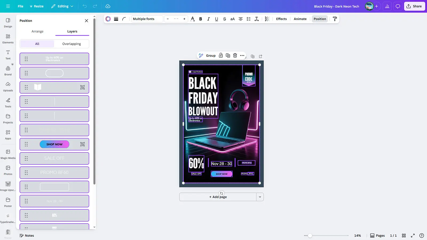Toggle italic text formatting
The width and height of the screenshot is (427, 240).
pyautogui.click(x=208, y=19)
